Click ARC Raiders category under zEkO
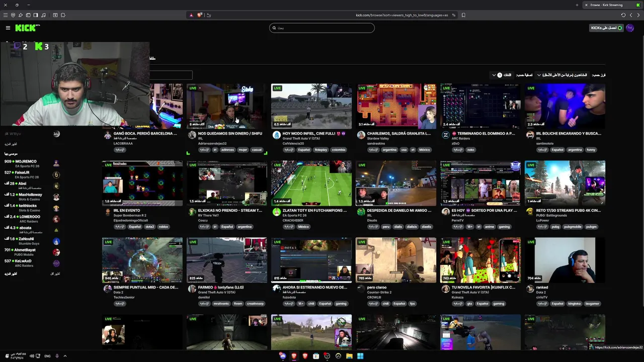This screenshot has height=362, width=644. point(461,138)
